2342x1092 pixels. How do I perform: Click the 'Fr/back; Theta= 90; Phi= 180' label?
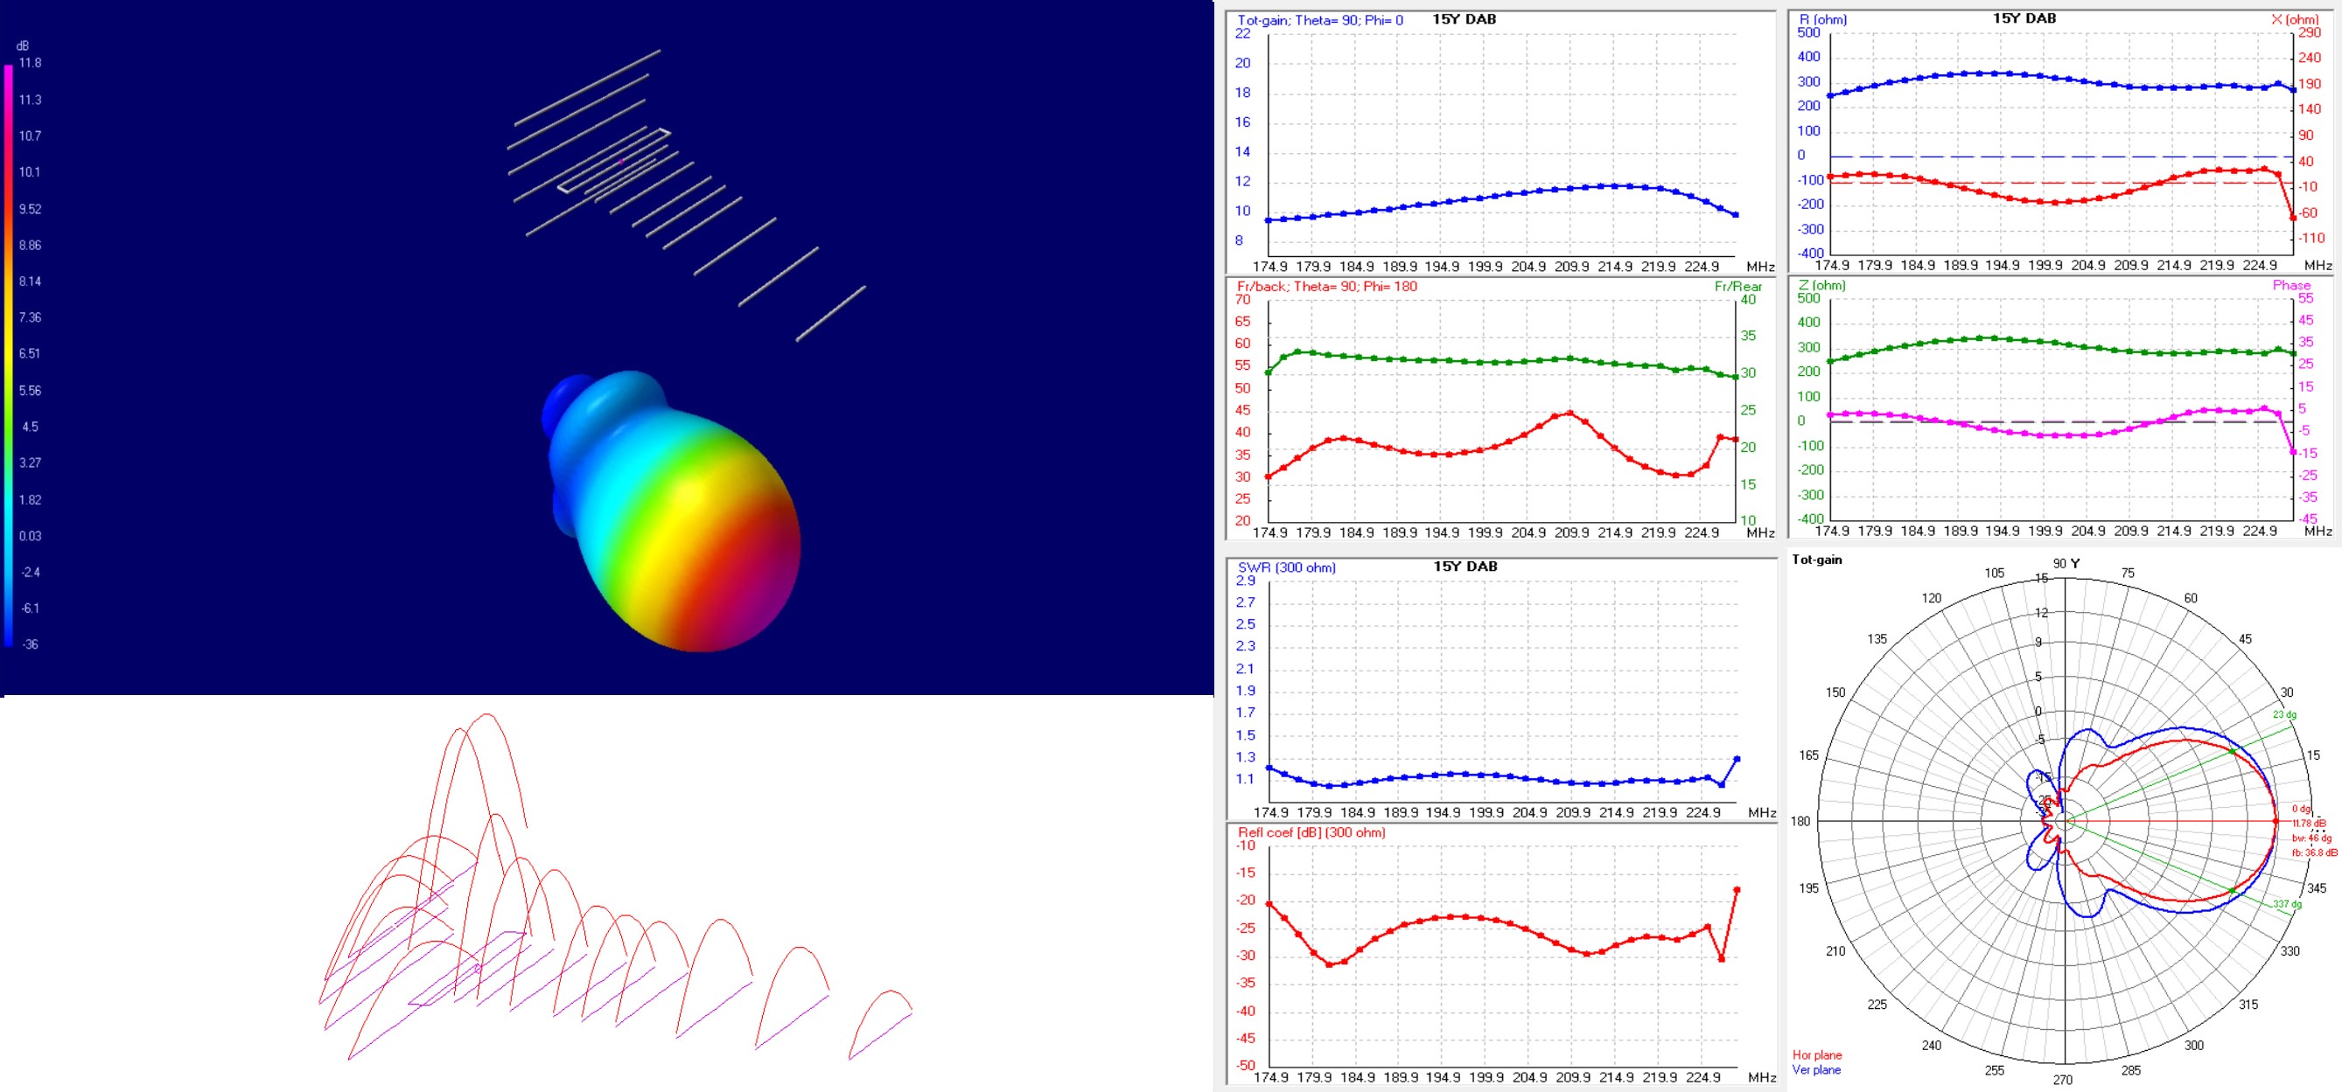point(1326,286)
